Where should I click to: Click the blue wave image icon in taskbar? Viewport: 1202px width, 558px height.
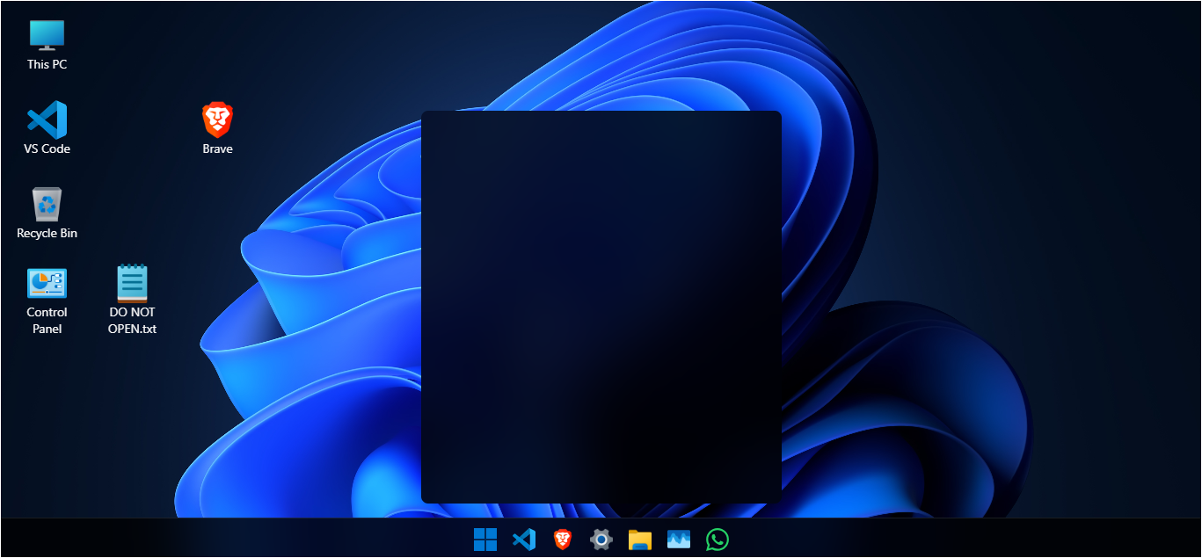678,539
